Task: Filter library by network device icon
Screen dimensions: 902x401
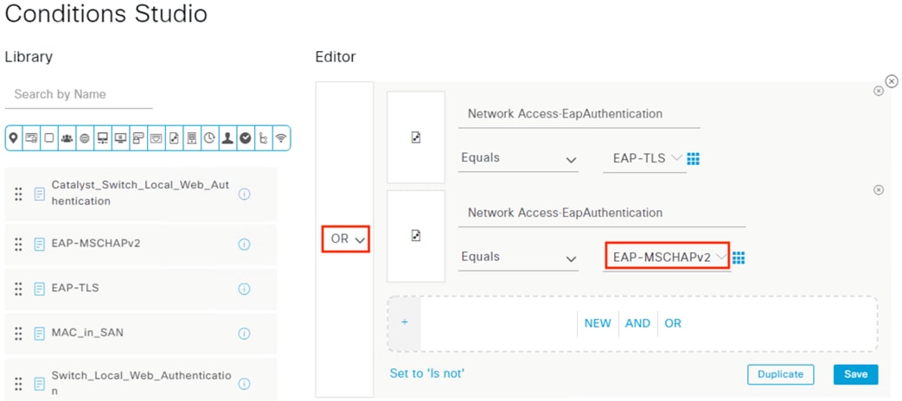Action: [103, 138]
